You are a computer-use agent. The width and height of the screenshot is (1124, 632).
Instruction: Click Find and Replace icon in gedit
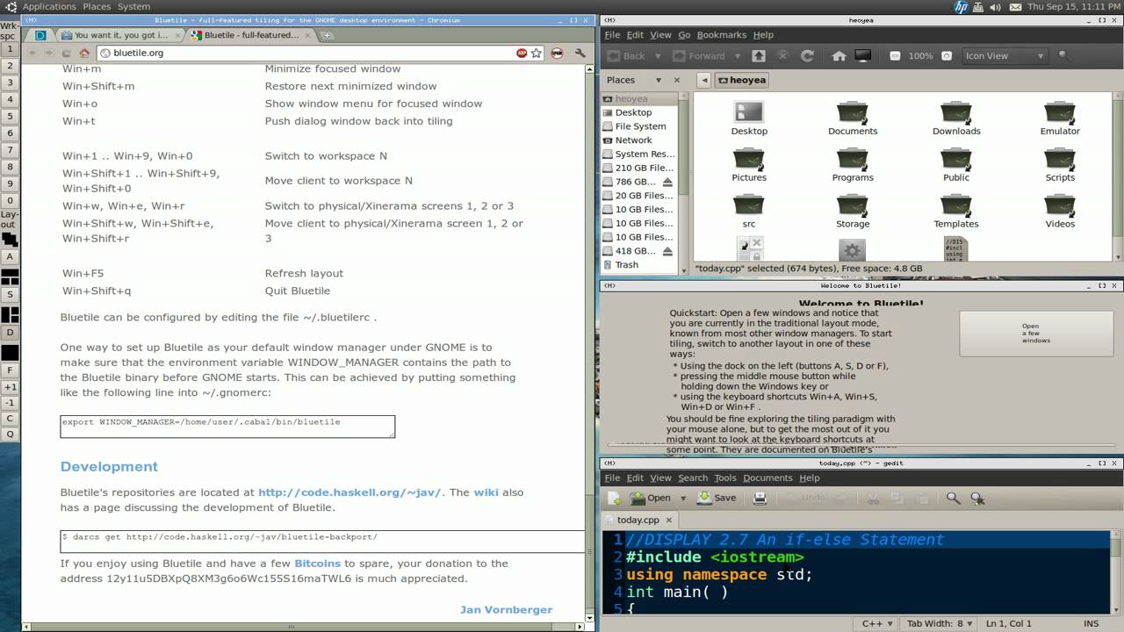click(977, 498)
